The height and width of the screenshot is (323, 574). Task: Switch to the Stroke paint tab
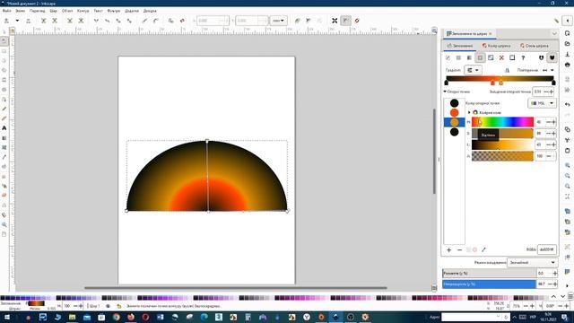point(496,46)
